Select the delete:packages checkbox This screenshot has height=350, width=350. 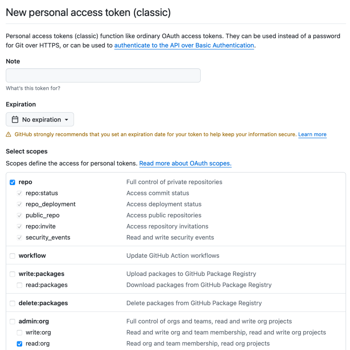13,304
